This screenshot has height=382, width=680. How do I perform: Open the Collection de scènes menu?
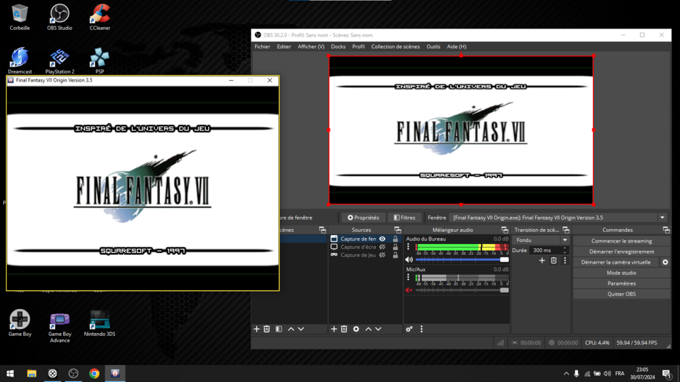395,47
